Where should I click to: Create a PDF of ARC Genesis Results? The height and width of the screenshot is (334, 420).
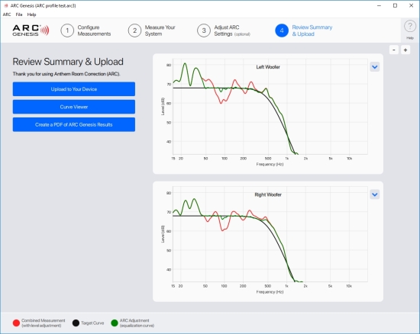[x=74, y=124]
